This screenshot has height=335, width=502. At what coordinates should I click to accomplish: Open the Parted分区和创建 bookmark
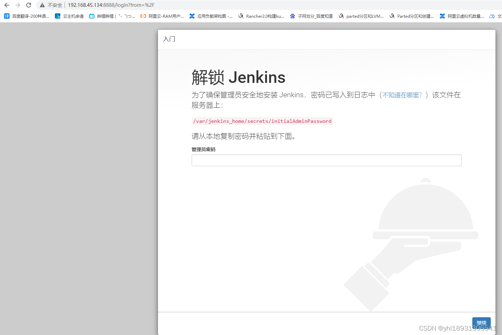(412, 16)
